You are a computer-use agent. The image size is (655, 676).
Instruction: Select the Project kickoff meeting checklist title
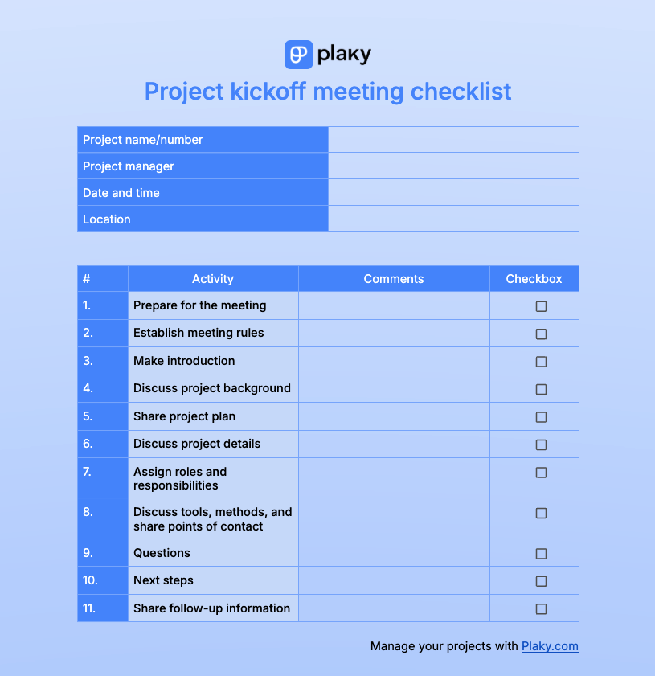[328, 92]
